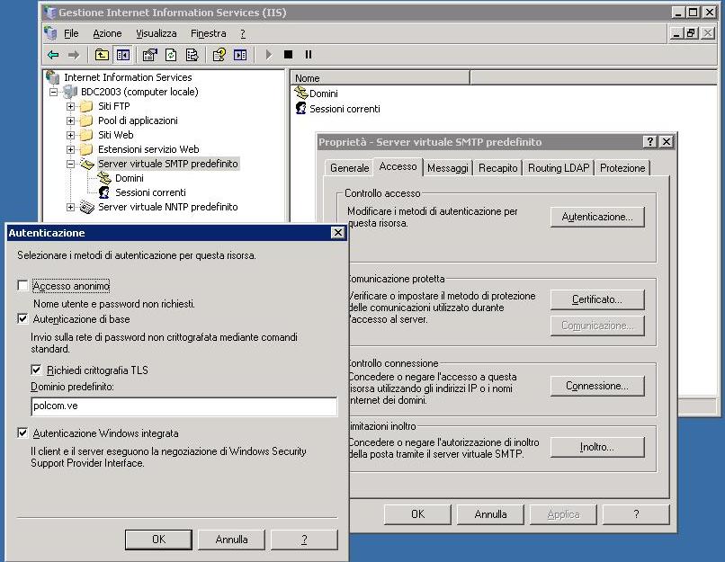Expand the Siti Web node
The width and height of the screenshot is (725, 562).
click(70, 135)
